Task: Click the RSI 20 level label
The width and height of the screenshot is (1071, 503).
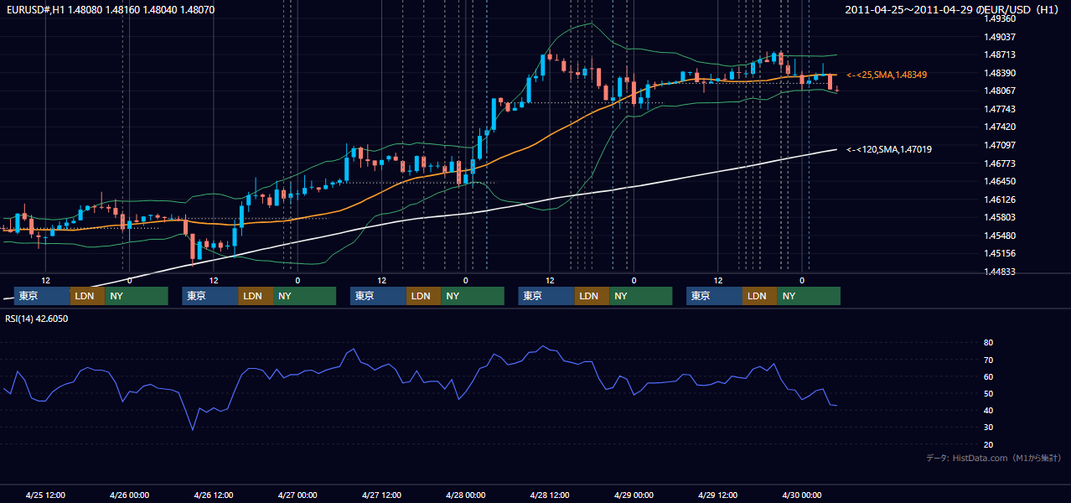Action: point(988,444)
